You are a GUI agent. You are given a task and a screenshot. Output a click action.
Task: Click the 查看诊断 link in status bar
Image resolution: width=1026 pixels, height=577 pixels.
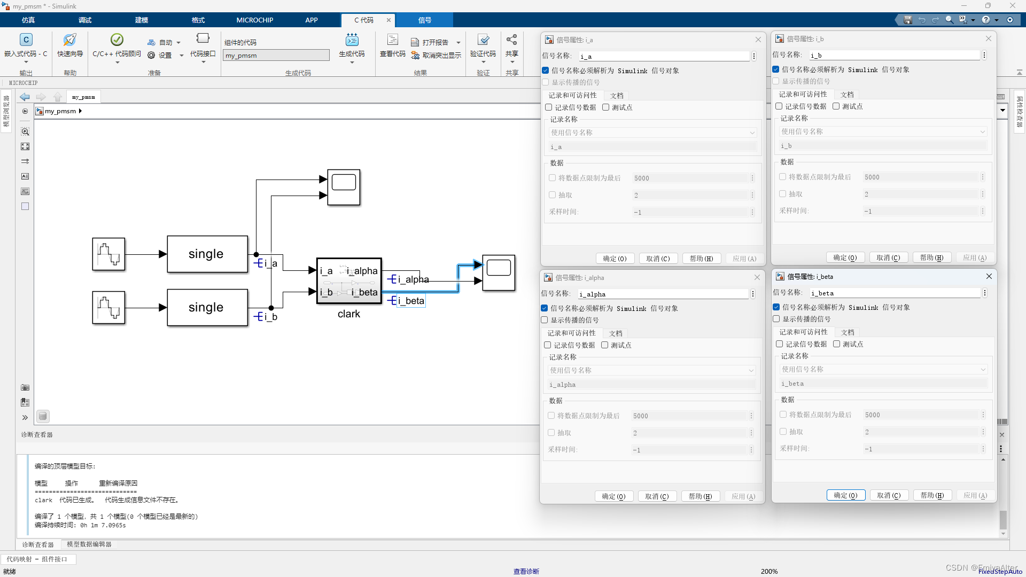(526, 571)
